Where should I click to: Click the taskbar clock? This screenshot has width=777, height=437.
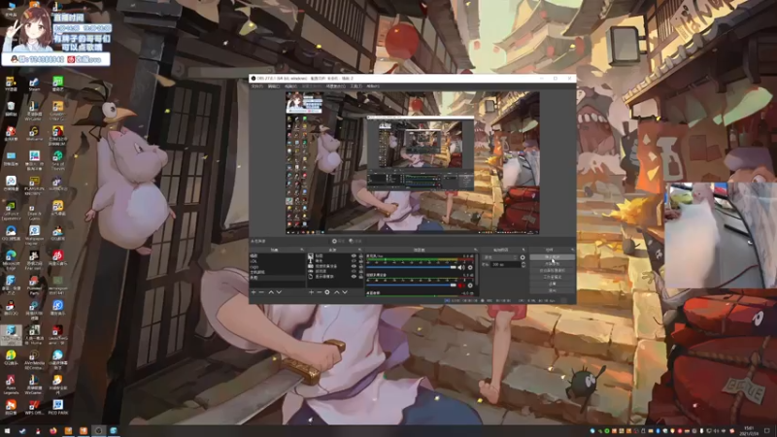(749, 431)
